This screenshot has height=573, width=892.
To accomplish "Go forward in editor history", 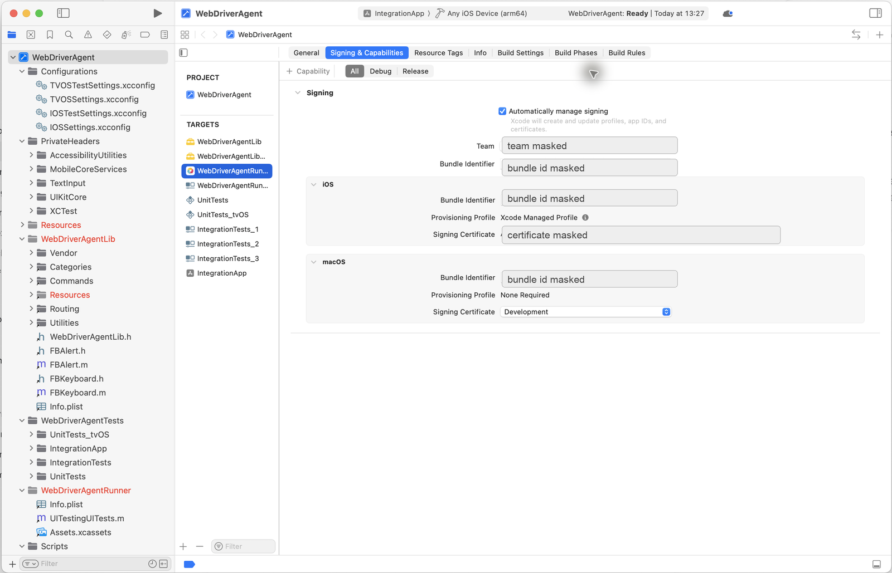I will (215, 35).
